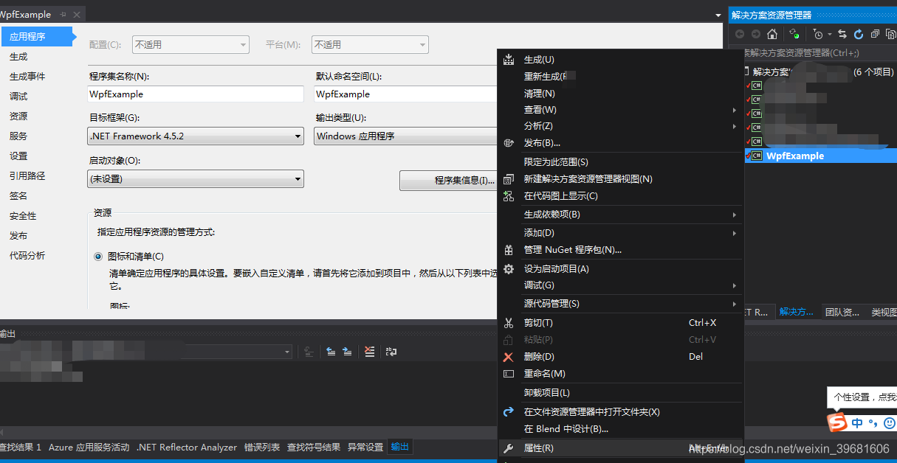
Task: Click the Sogou emoji smiley icon
Action: click(890, 423)
